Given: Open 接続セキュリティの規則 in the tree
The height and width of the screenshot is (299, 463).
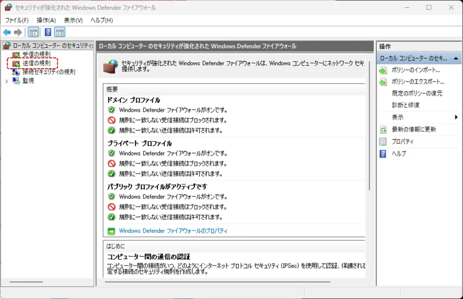Looking at the screenshot, I should click(x=49, y=72).
